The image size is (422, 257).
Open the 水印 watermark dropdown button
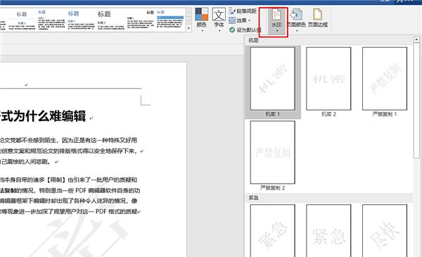click(x=277, y=21)
